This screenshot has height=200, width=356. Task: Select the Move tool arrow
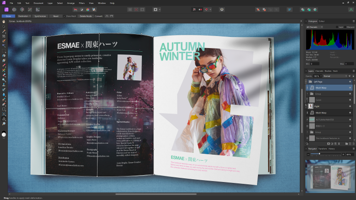pos(4,26)
